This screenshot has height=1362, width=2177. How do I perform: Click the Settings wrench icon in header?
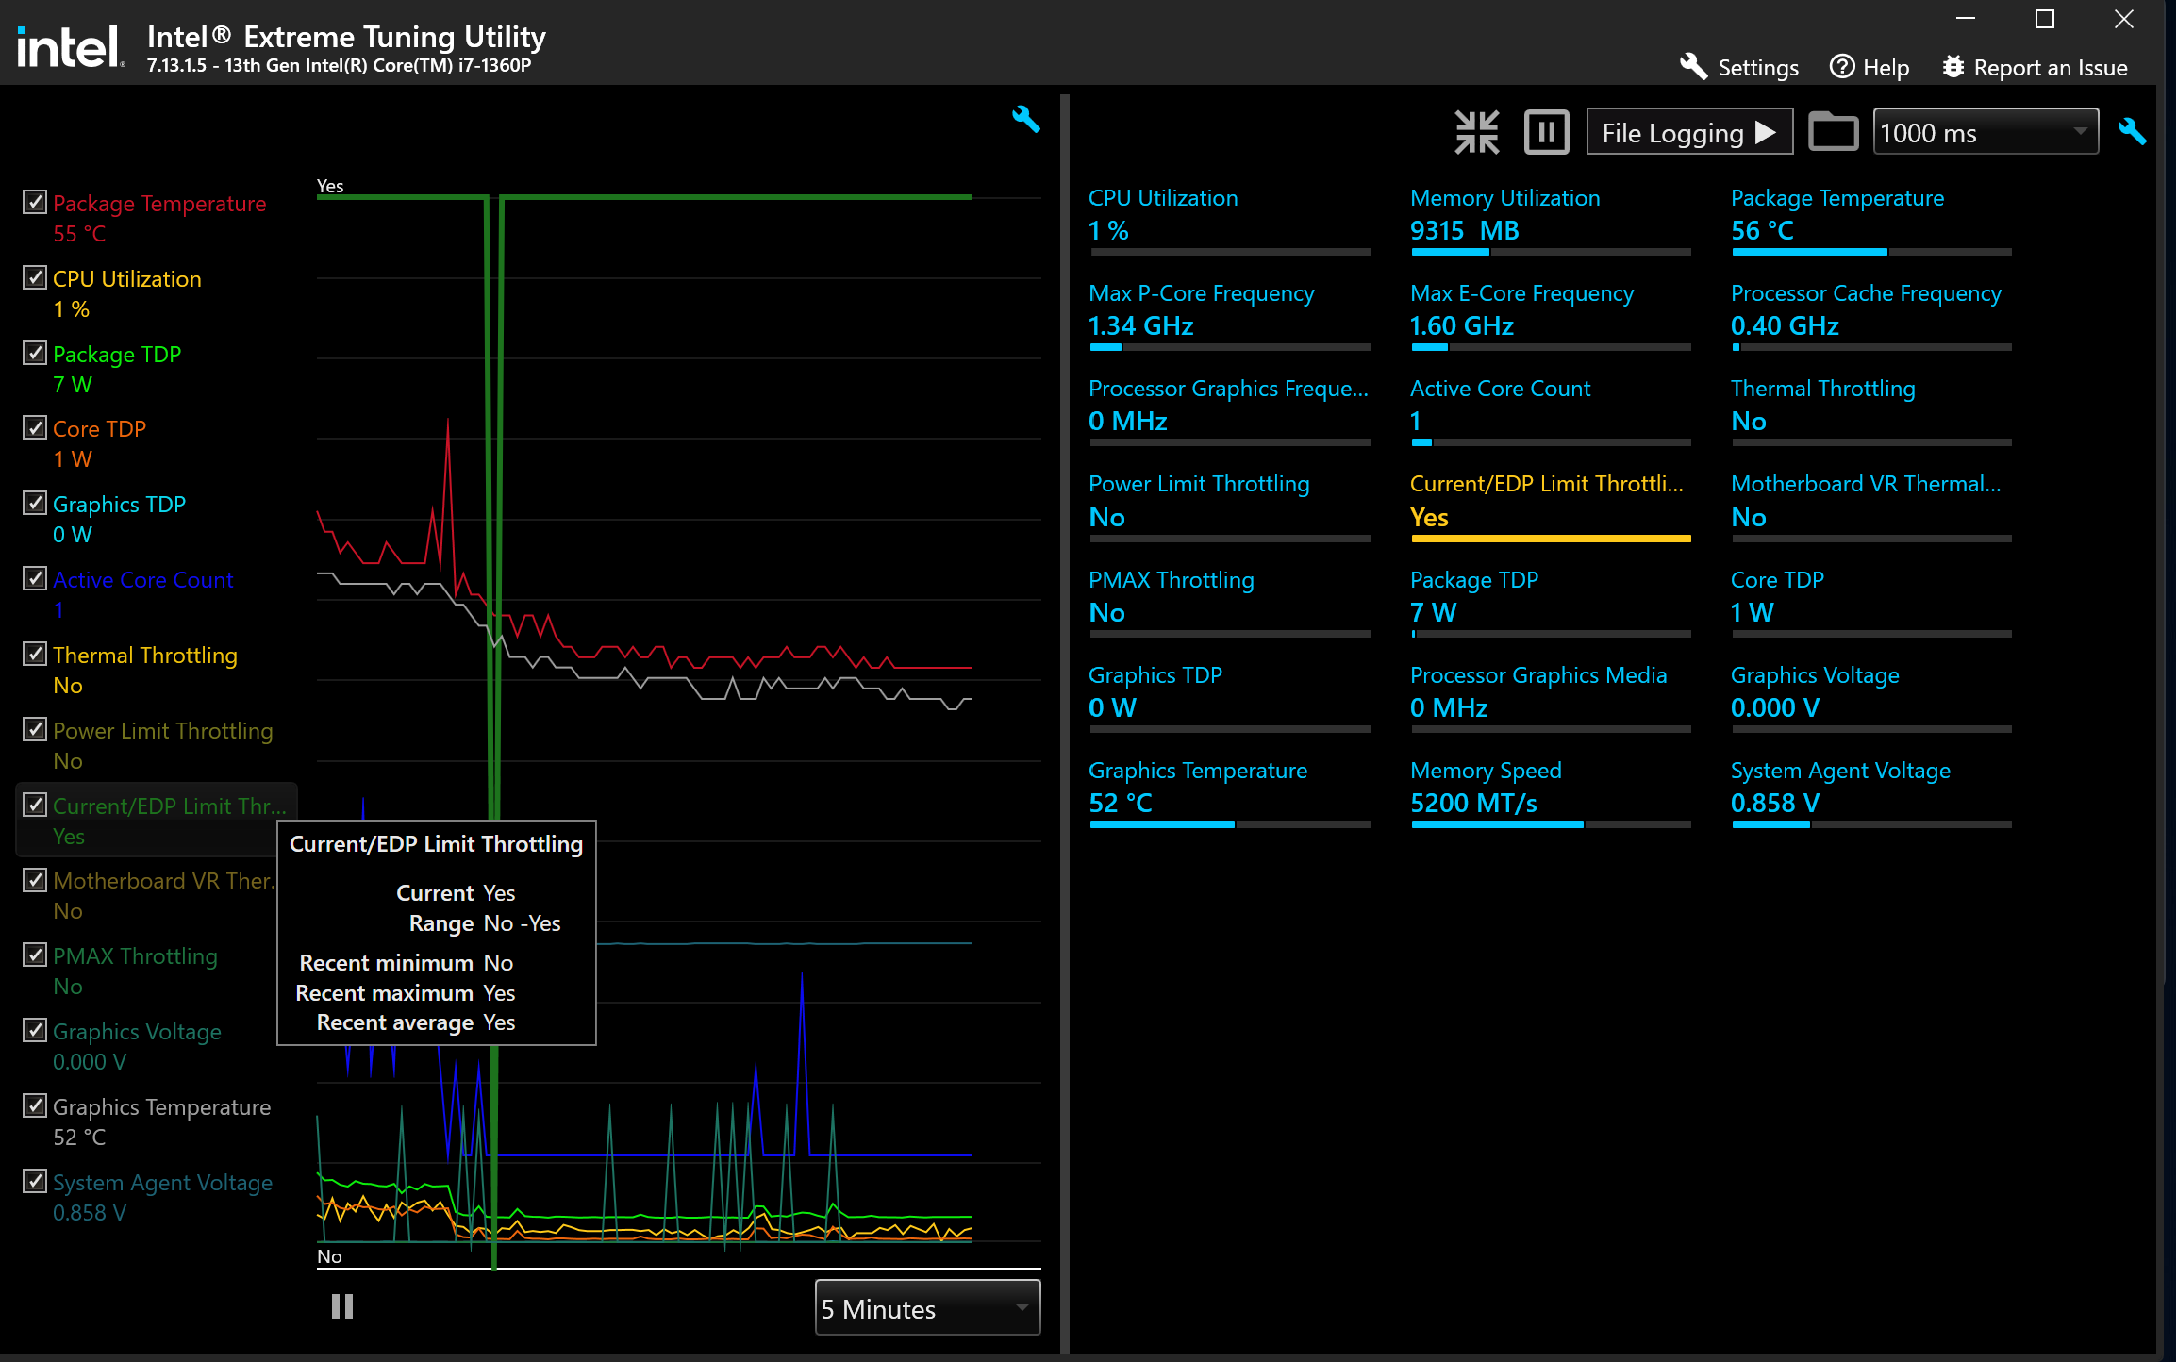coord(1694,67)
